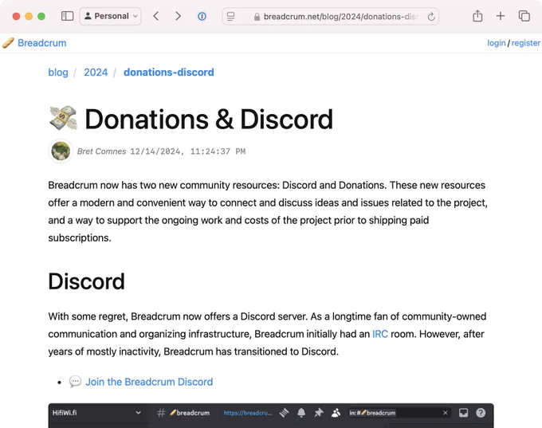Screen dimensions: 542x428
Task: Click the author name Bret Comnes
Action: 101,151
